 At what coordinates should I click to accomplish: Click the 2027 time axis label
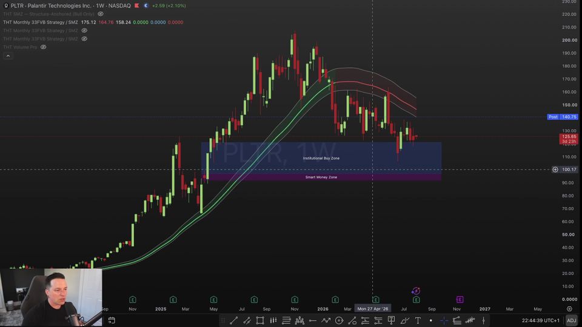tap(485, 309)
